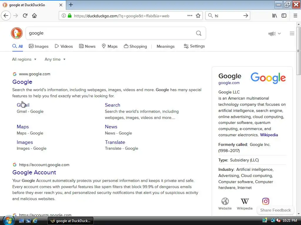
Task: Focus the browser search box containing 'hi'
Action: (228, 16)
